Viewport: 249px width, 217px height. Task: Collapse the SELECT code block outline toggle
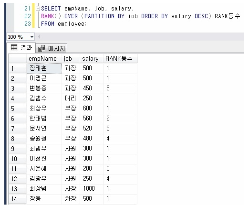coord(38,9)
